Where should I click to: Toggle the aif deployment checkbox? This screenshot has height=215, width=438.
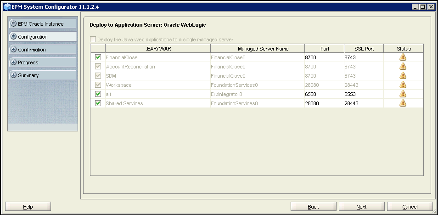[x=98, y=94]
